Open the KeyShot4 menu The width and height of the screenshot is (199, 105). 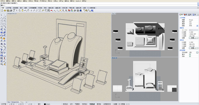(78, 1)
